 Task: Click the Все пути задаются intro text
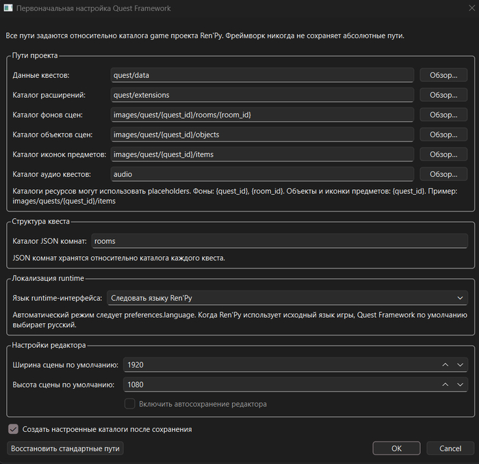pos(205,36)
